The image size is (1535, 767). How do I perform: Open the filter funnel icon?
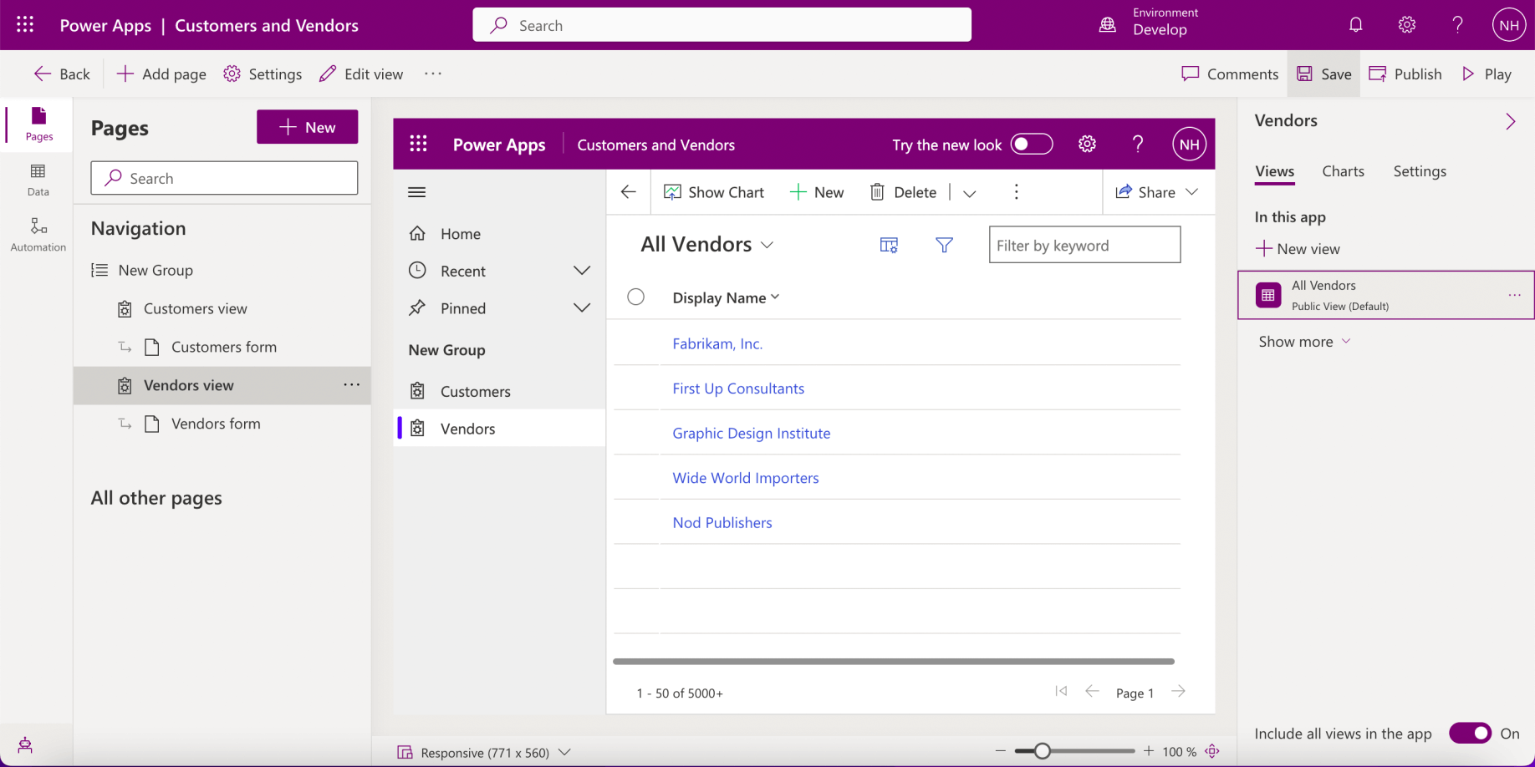944,245
